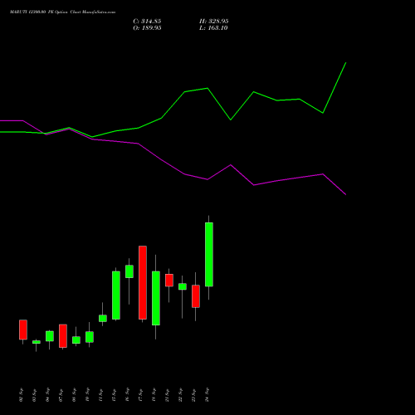Click the 07 Sep date label

[61, 395]
